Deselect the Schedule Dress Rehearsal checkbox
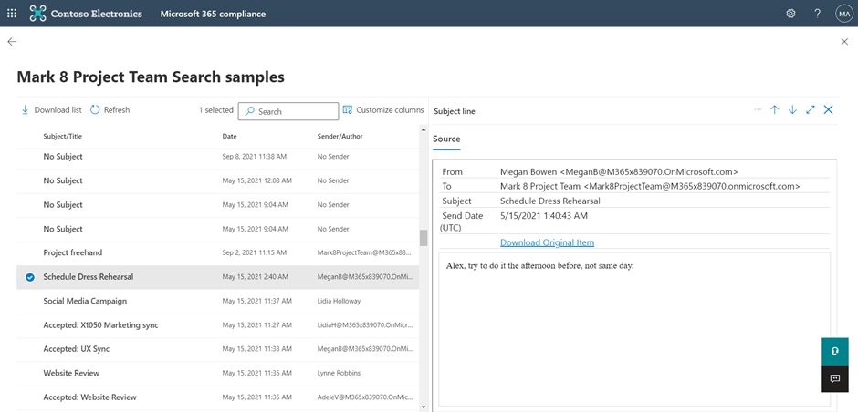858x412 pixels. [29, 277]
